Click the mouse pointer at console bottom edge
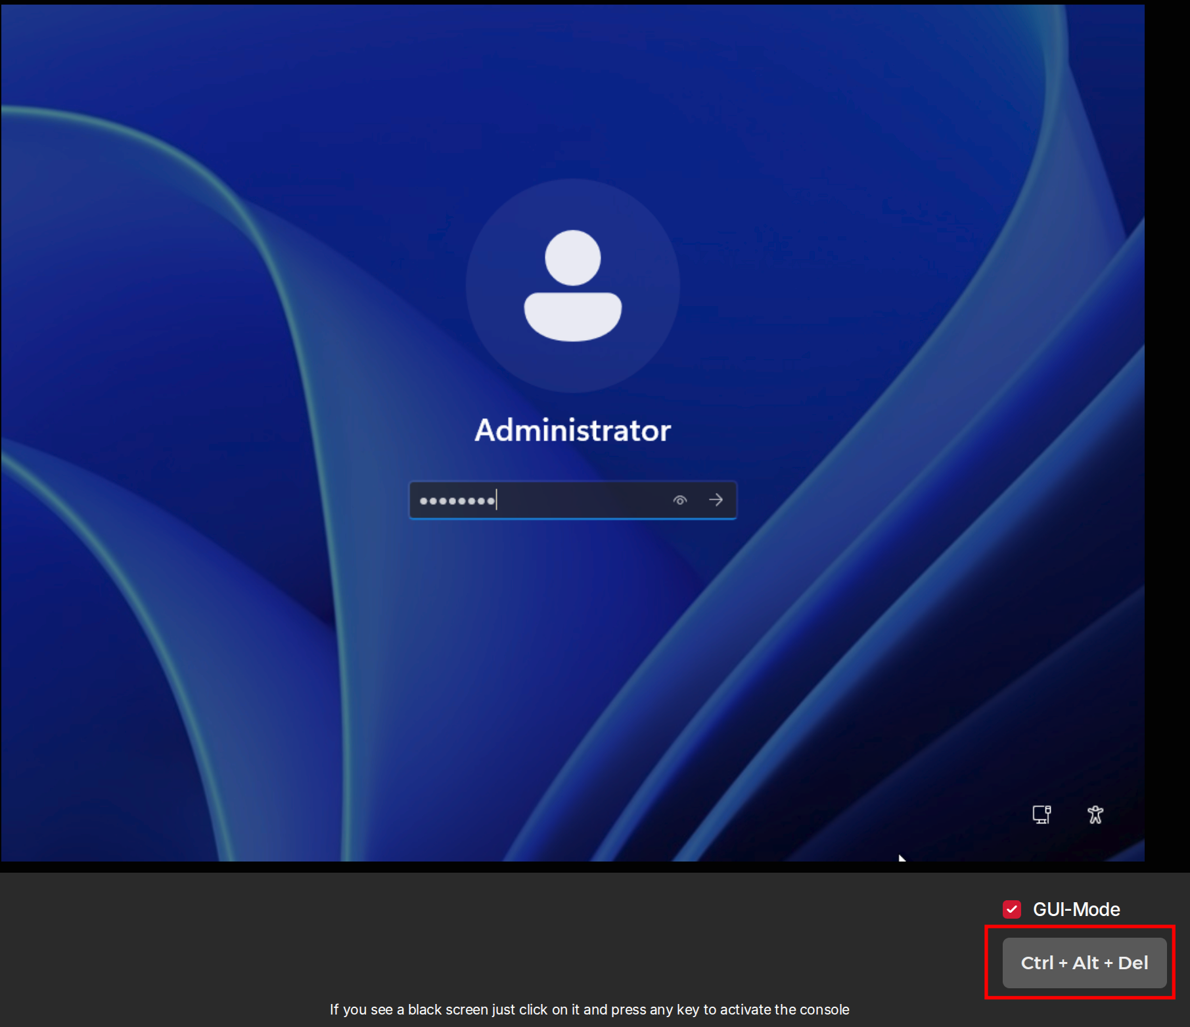The height and width of the screenshot is (1027, 1190). click(x=902, y=858)
